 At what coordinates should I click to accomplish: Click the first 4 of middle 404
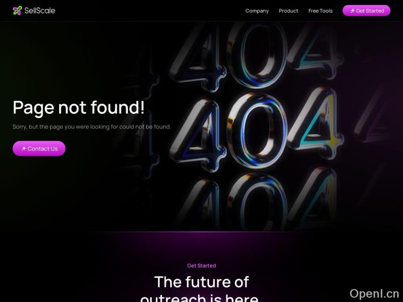tap(198, 135)
